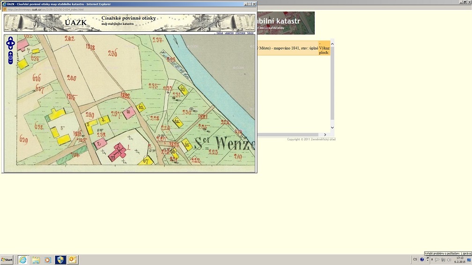Open the Windows Start button

point(7,259)
